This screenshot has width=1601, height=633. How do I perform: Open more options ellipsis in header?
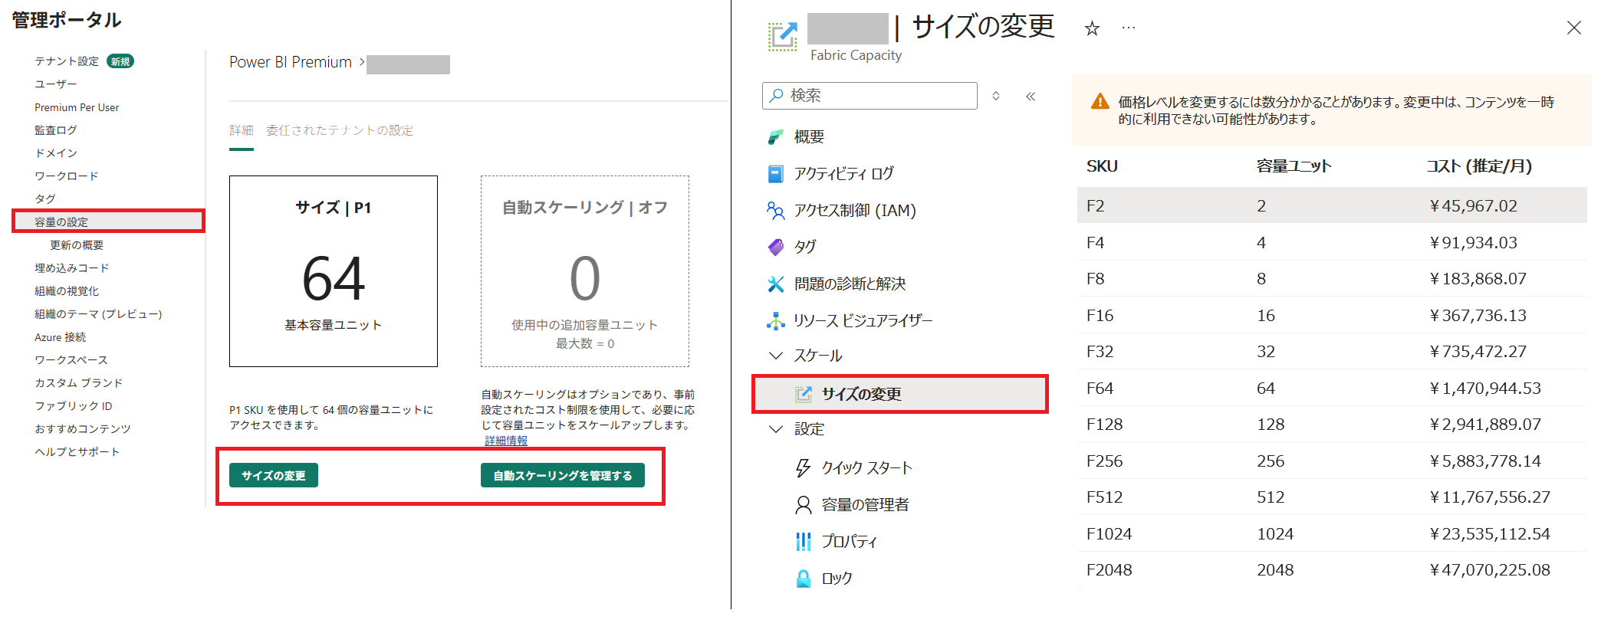pyautogui.click(x=1128, y=28)
